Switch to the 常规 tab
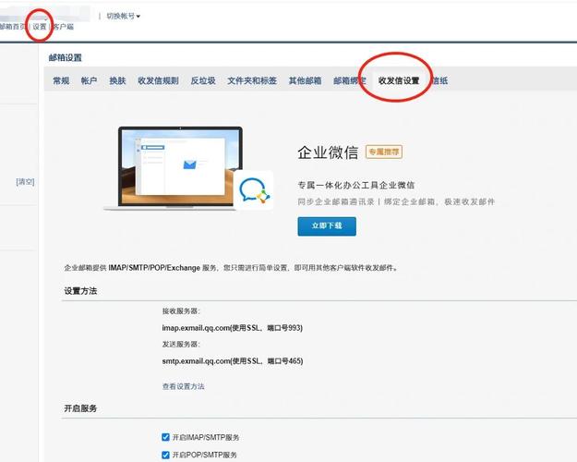Viewport: 577px width, 462px height. pos(61,80)
